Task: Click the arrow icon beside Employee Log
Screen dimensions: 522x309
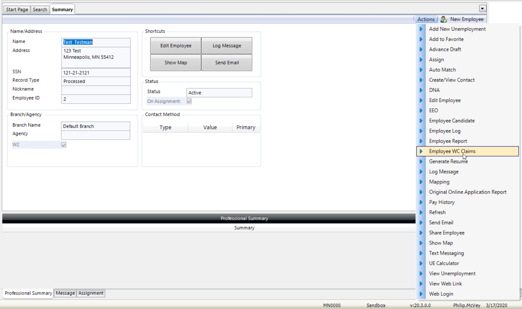Action: [421, 131]
